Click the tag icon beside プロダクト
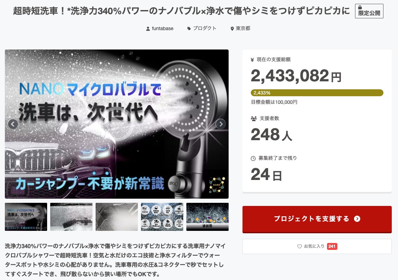398x280 pixels. click(189, 29)
